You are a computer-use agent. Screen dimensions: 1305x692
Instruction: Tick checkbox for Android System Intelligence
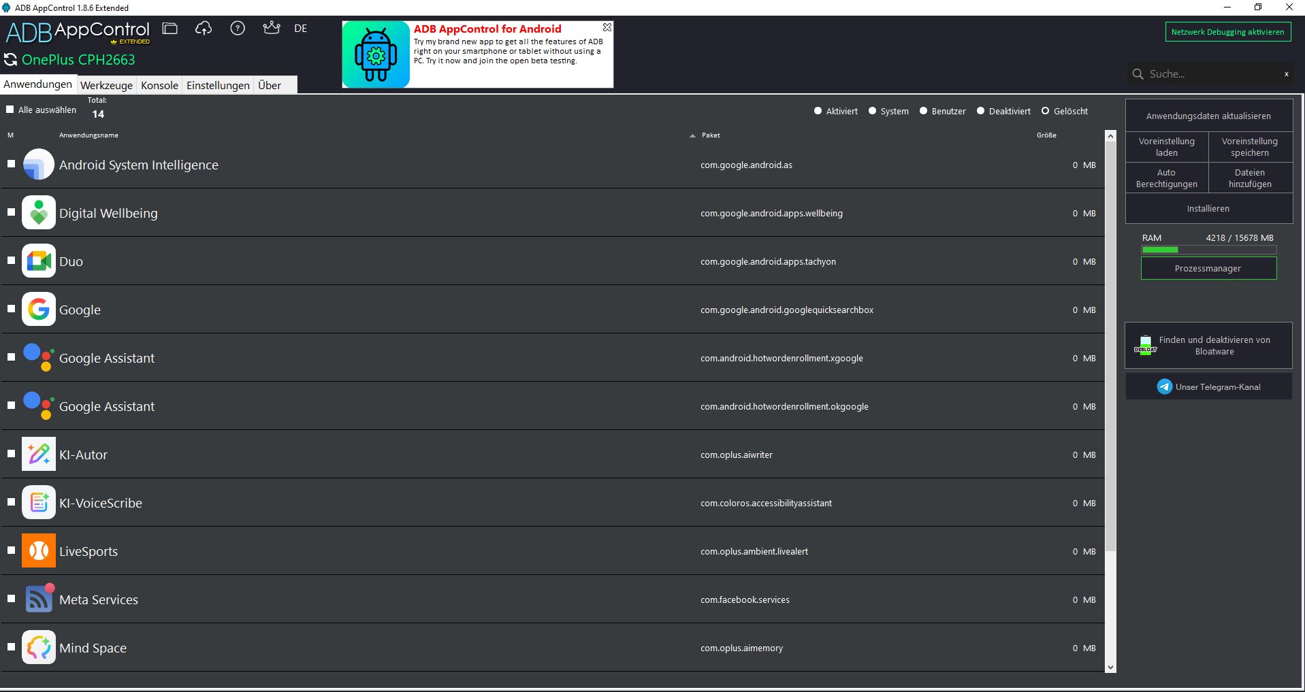11,164
